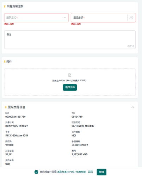This screenshot has height=176, width=142.
Task: Collapse the 原始交易信息 section chevron
Action: point(133,107)
